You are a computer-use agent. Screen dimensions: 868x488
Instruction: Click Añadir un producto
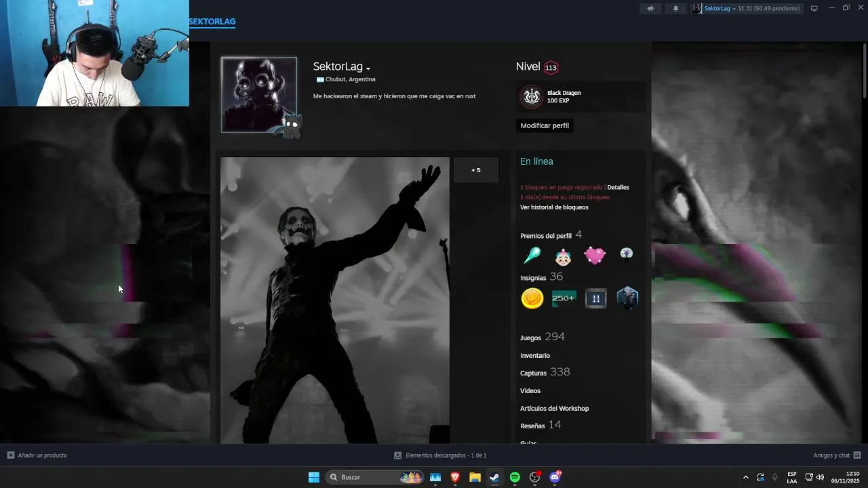[37, 455]
